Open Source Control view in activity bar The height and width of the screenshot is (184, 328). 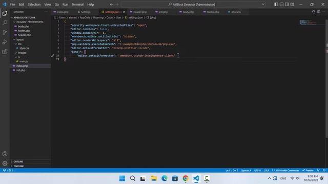pyautogui.click(x=5, y=32)
